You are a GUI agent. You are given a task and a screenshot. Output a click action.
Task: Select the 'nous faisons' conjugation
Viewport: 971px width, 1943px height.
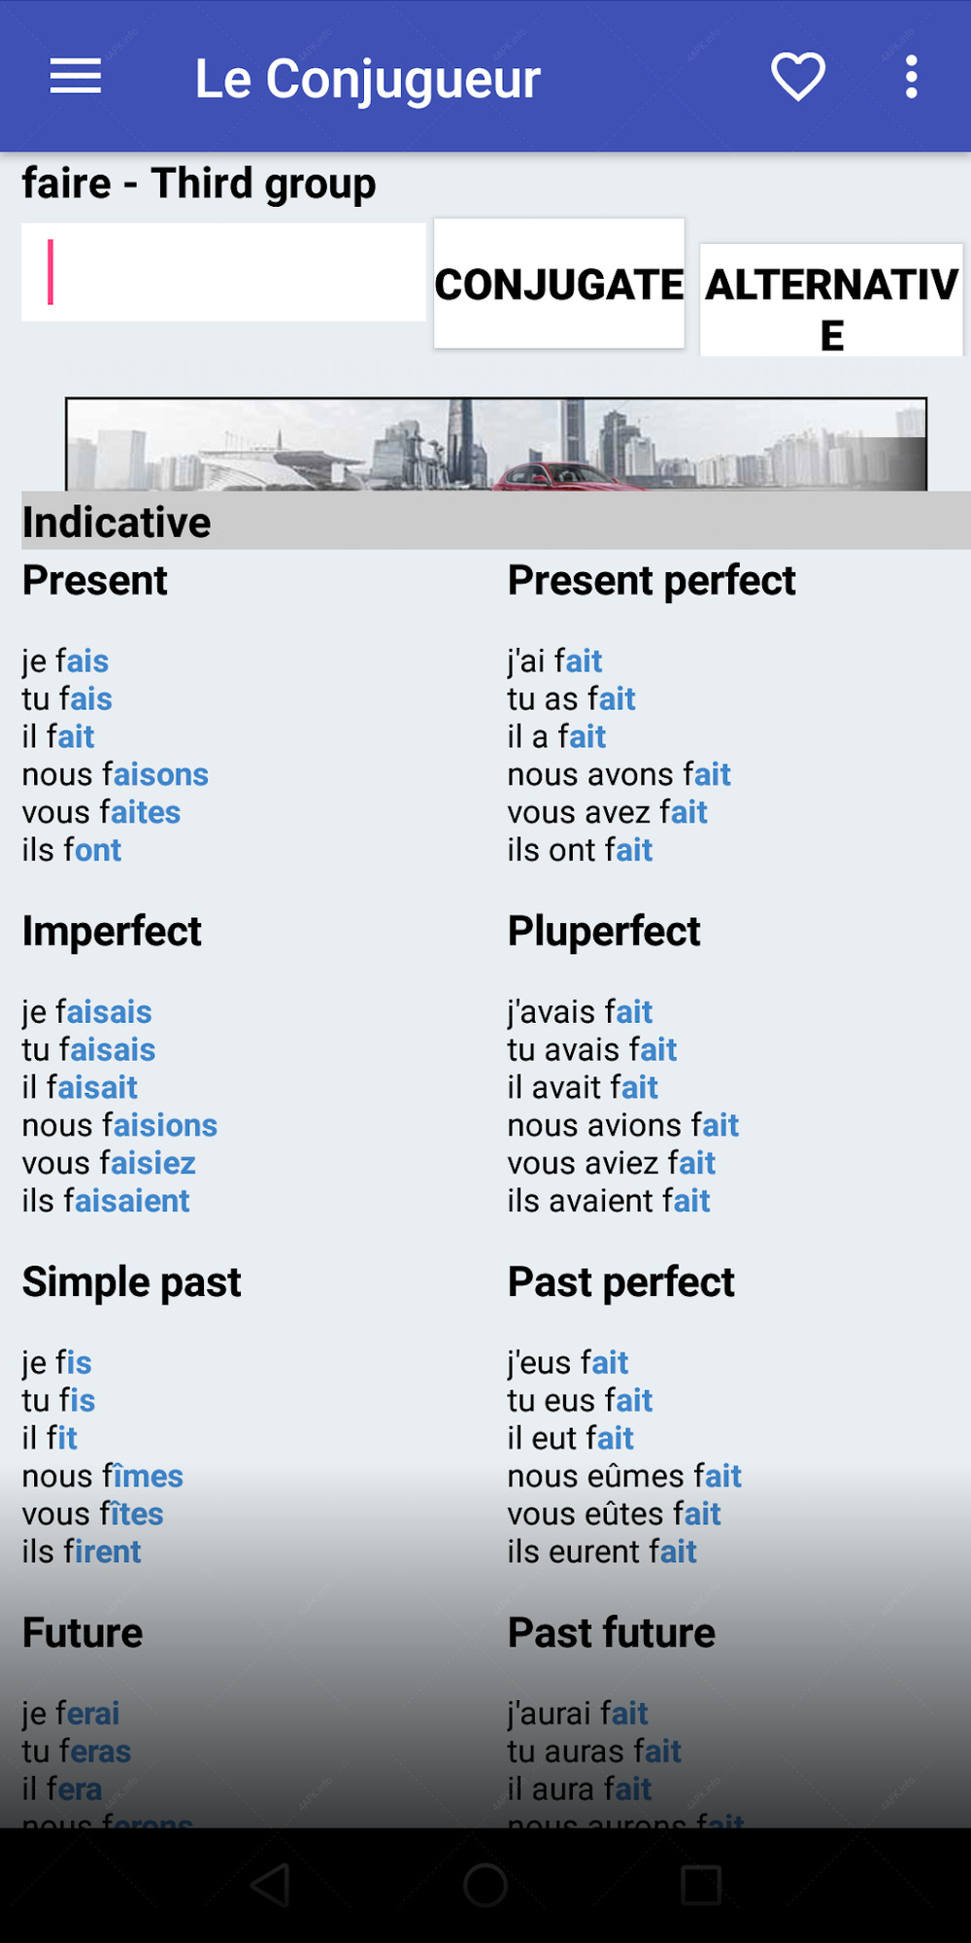[x=116, y=774]
